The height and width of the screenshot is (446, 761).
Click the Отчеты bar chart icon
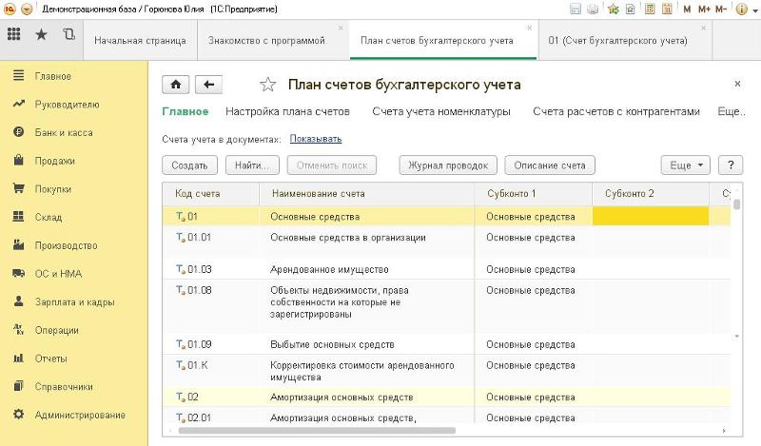(18, 358)
